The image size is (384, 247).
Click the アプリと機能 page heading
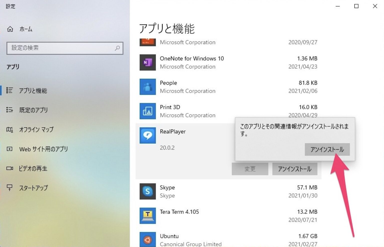(167, 28)
